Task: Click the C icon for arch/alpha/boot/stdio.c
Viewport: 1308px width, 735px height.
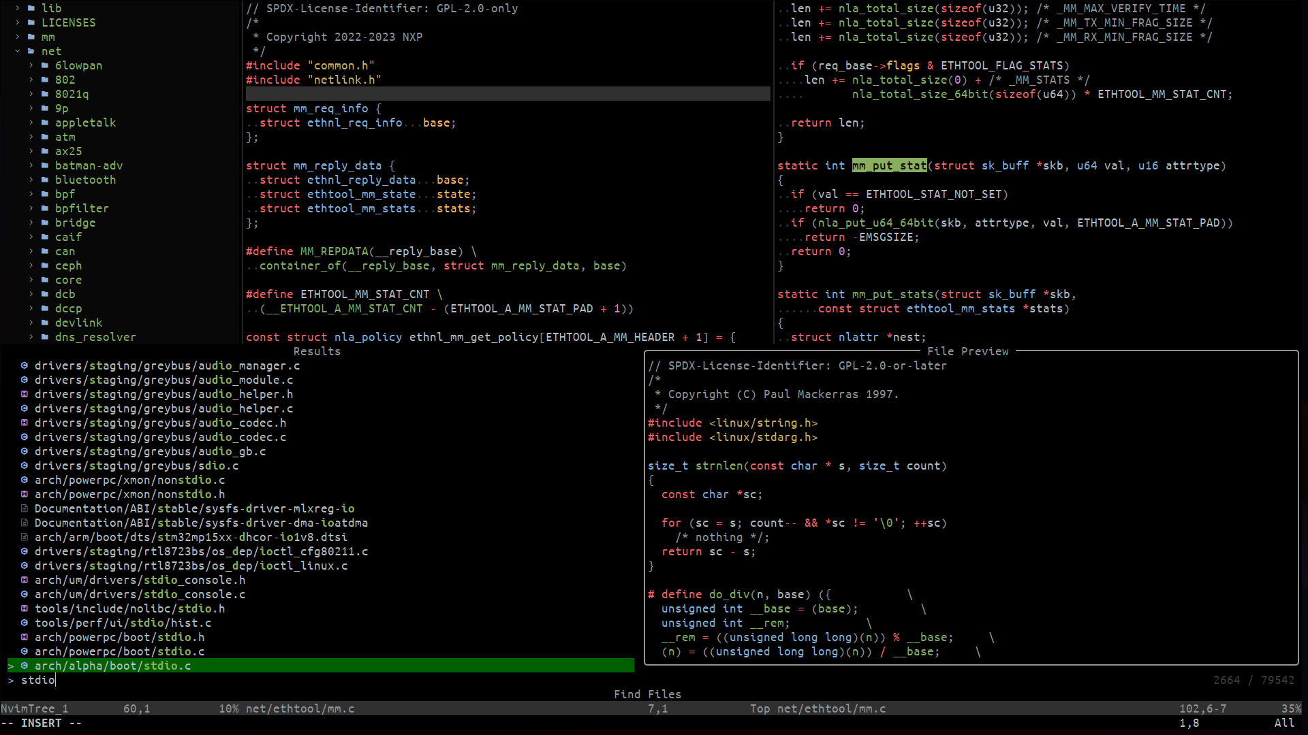Action: 25,666
